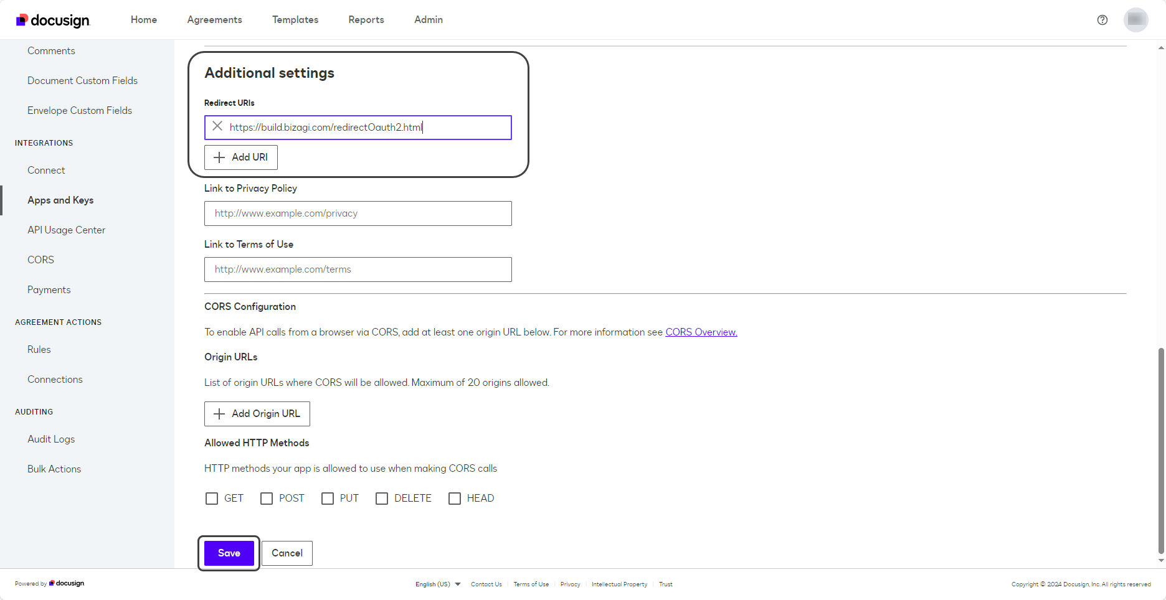Open Connect under Integrations
The image size is (1166, 600).
click(x=46, y=171)
